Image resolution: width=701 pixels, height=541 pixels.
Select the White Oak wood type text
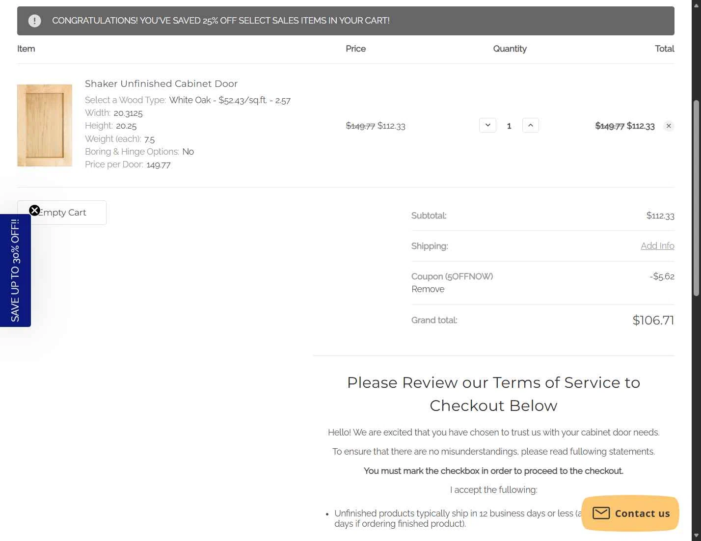(230, 100)
